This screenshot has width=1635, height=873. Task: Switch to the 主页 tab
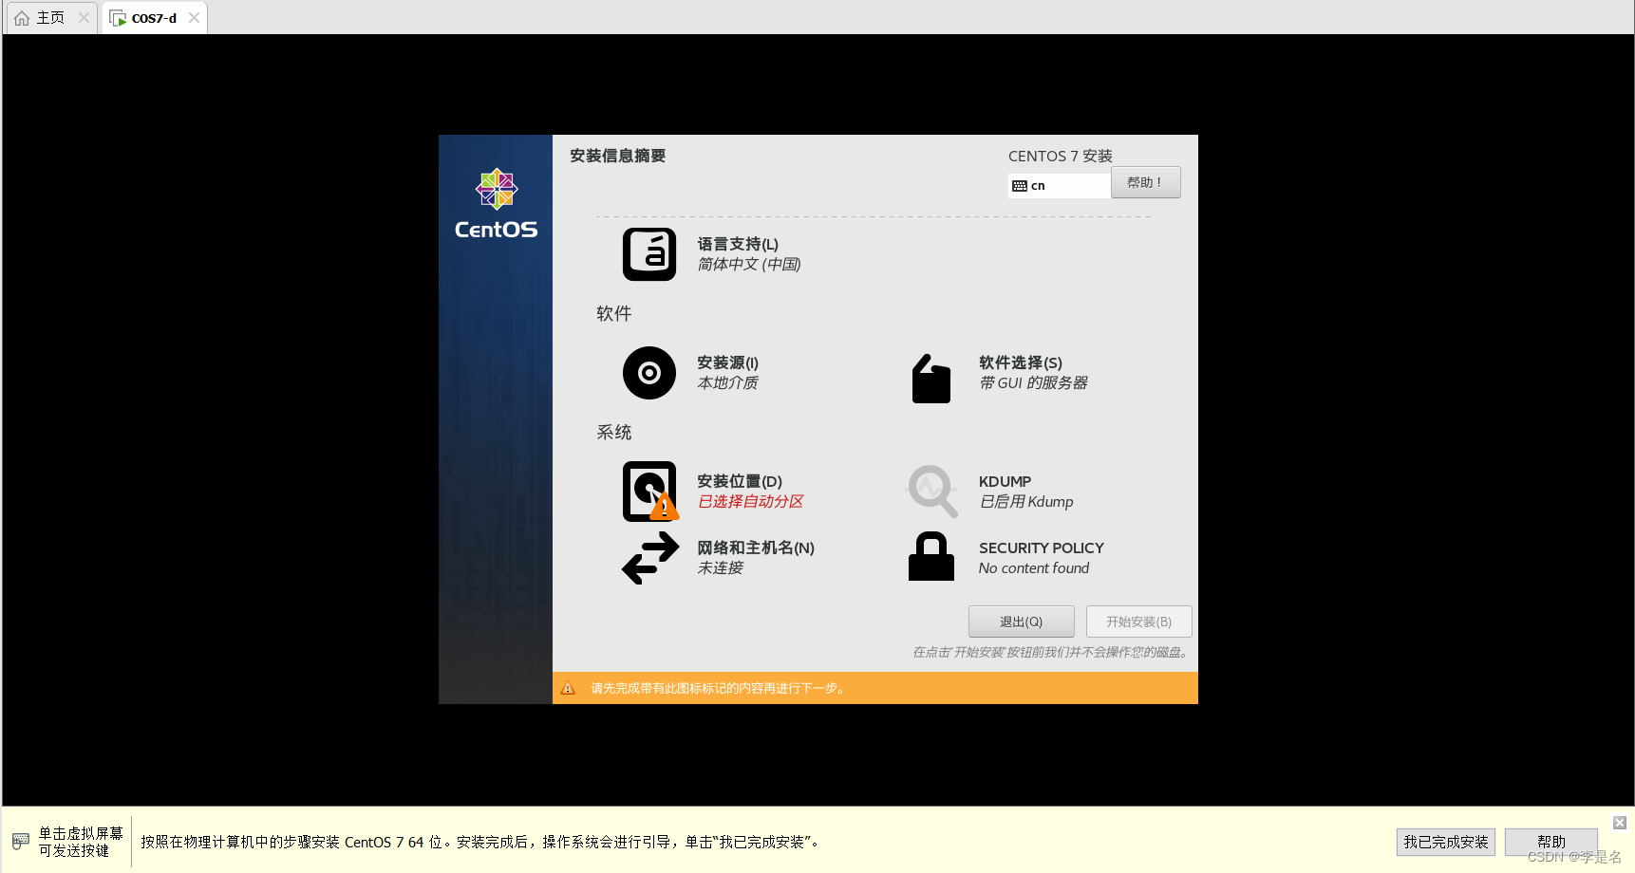pos(51,18)
